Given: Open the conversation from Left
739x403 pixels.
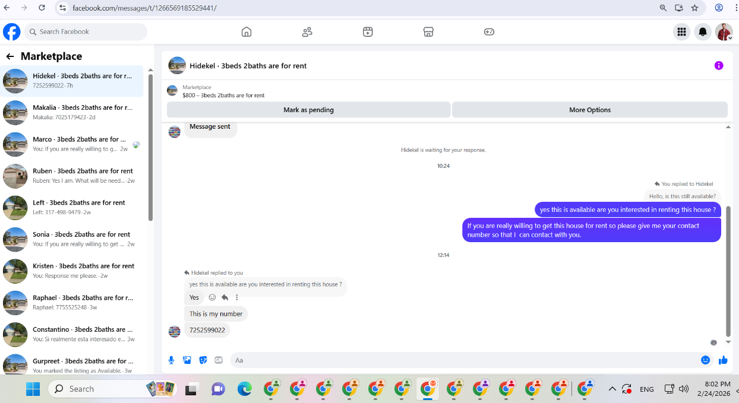Looking at the screenshot, I should [72, 207].
